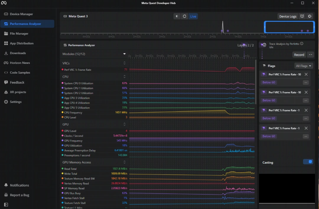Viewport: 319px width, 209px height.
Task: Select Performance Analyzer in the sidebar
Action: pos(27,24)
